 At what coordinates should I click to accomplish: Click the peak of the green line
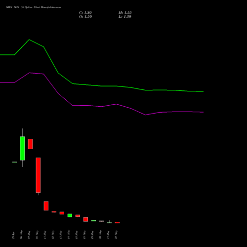pos(29,40)
